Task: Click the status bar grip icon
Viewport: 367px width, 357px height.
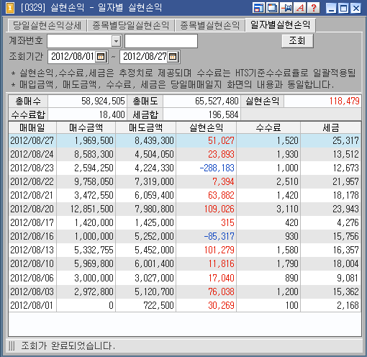Action: [12, 346]
